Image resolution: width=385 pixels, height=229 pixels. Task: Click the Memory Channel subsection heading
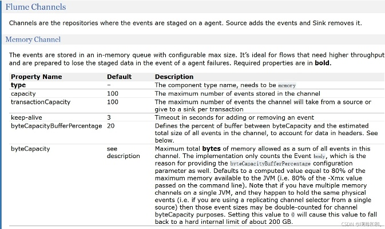33,40
